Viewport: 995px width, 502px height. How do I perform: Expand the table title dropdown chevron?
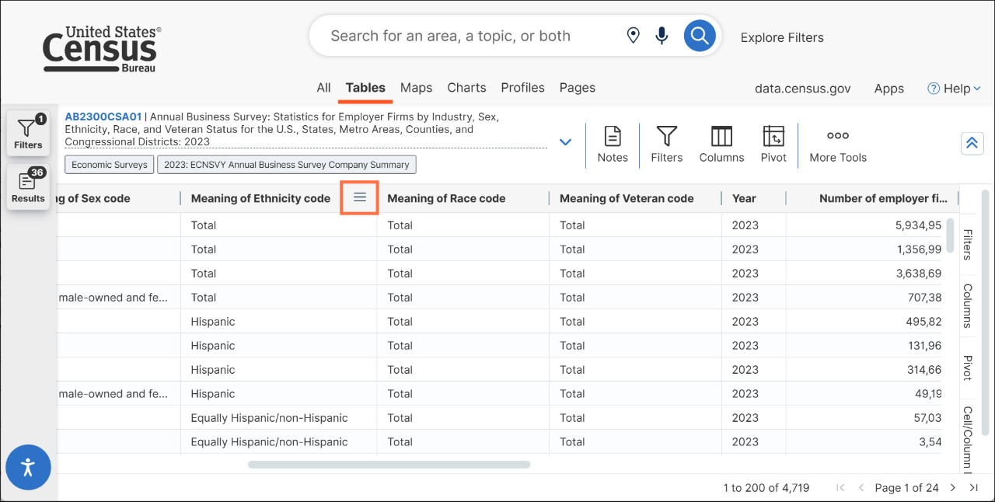[565, 142]
